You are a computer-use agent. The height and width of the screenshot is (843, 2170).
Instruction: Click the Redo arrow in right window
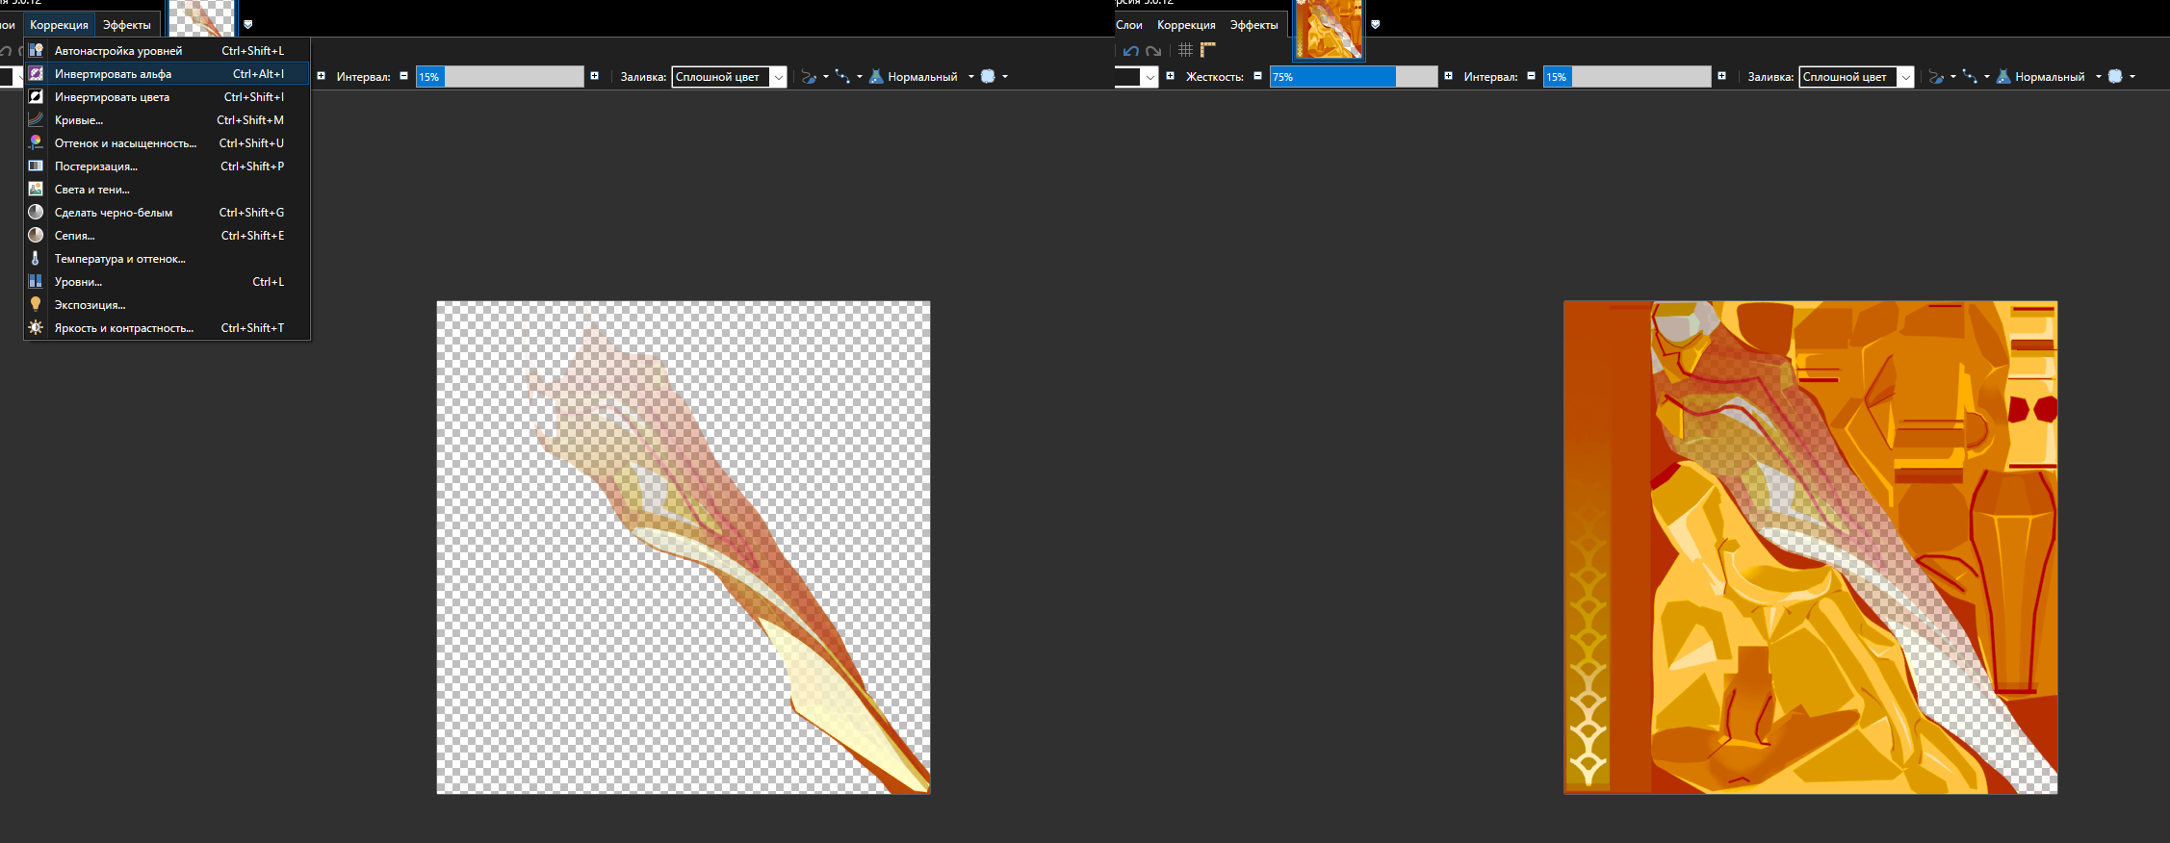point(1153,51)
